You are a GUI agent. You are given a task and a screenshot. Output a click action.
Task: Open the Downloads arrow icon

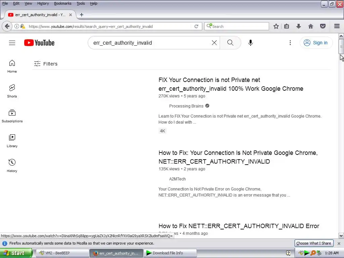coord(298,26)
